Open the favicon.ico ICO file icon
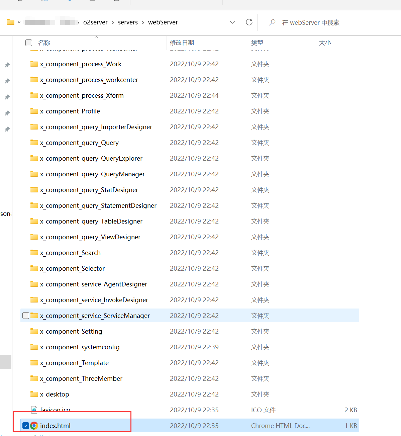401x436 pixels. coord(34,410)
